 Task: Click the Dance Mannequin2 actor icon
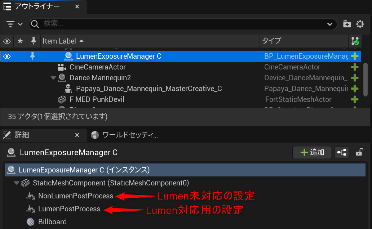tap(62, 78)
